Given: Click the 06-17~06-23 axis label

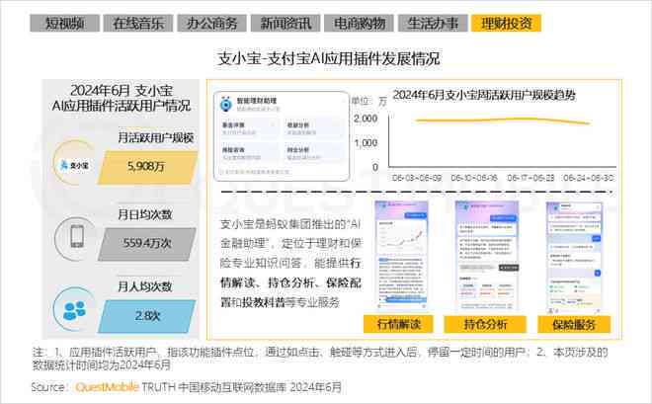Looking at the screenshot, I should 530,178.
